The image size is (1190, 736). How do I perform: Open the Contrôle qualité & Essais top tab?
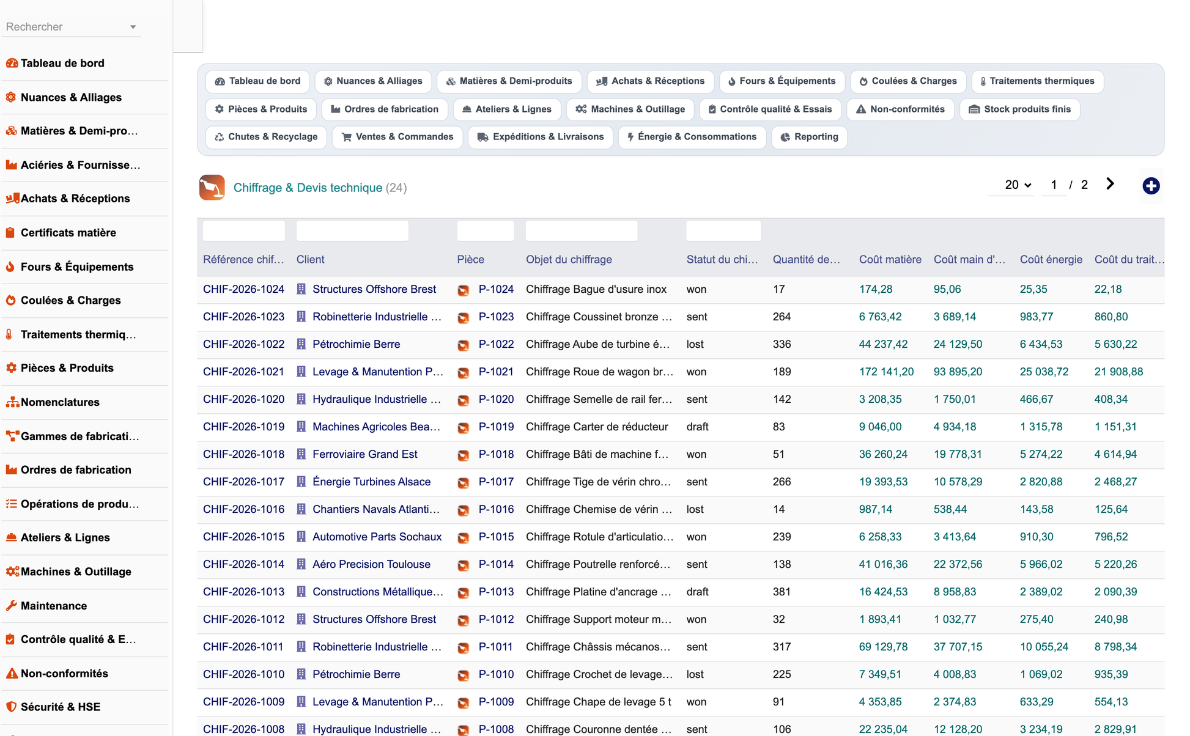tap(770, 109)
